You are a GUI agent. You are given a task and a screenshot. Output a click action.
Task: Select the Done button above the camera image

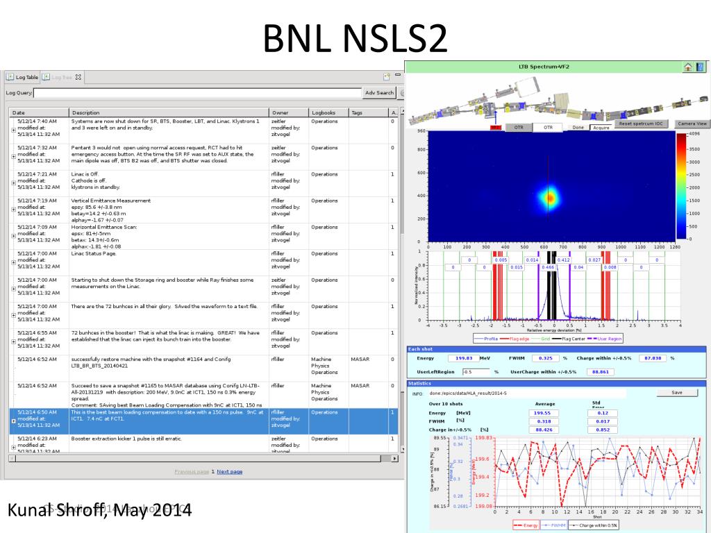[x=578, y=128]
